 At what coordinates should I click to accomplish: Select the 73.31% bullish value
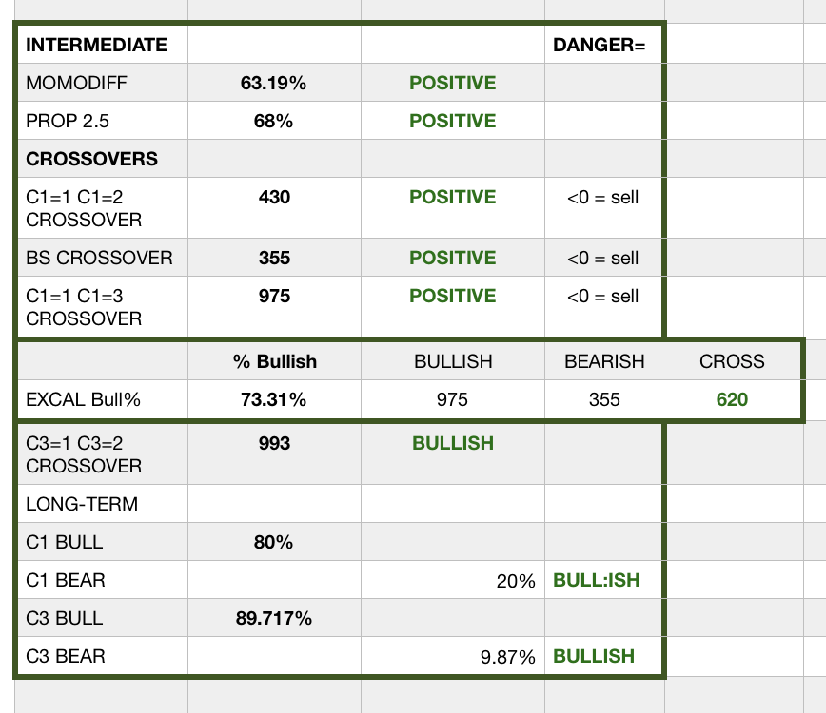[x=274, y=400]
